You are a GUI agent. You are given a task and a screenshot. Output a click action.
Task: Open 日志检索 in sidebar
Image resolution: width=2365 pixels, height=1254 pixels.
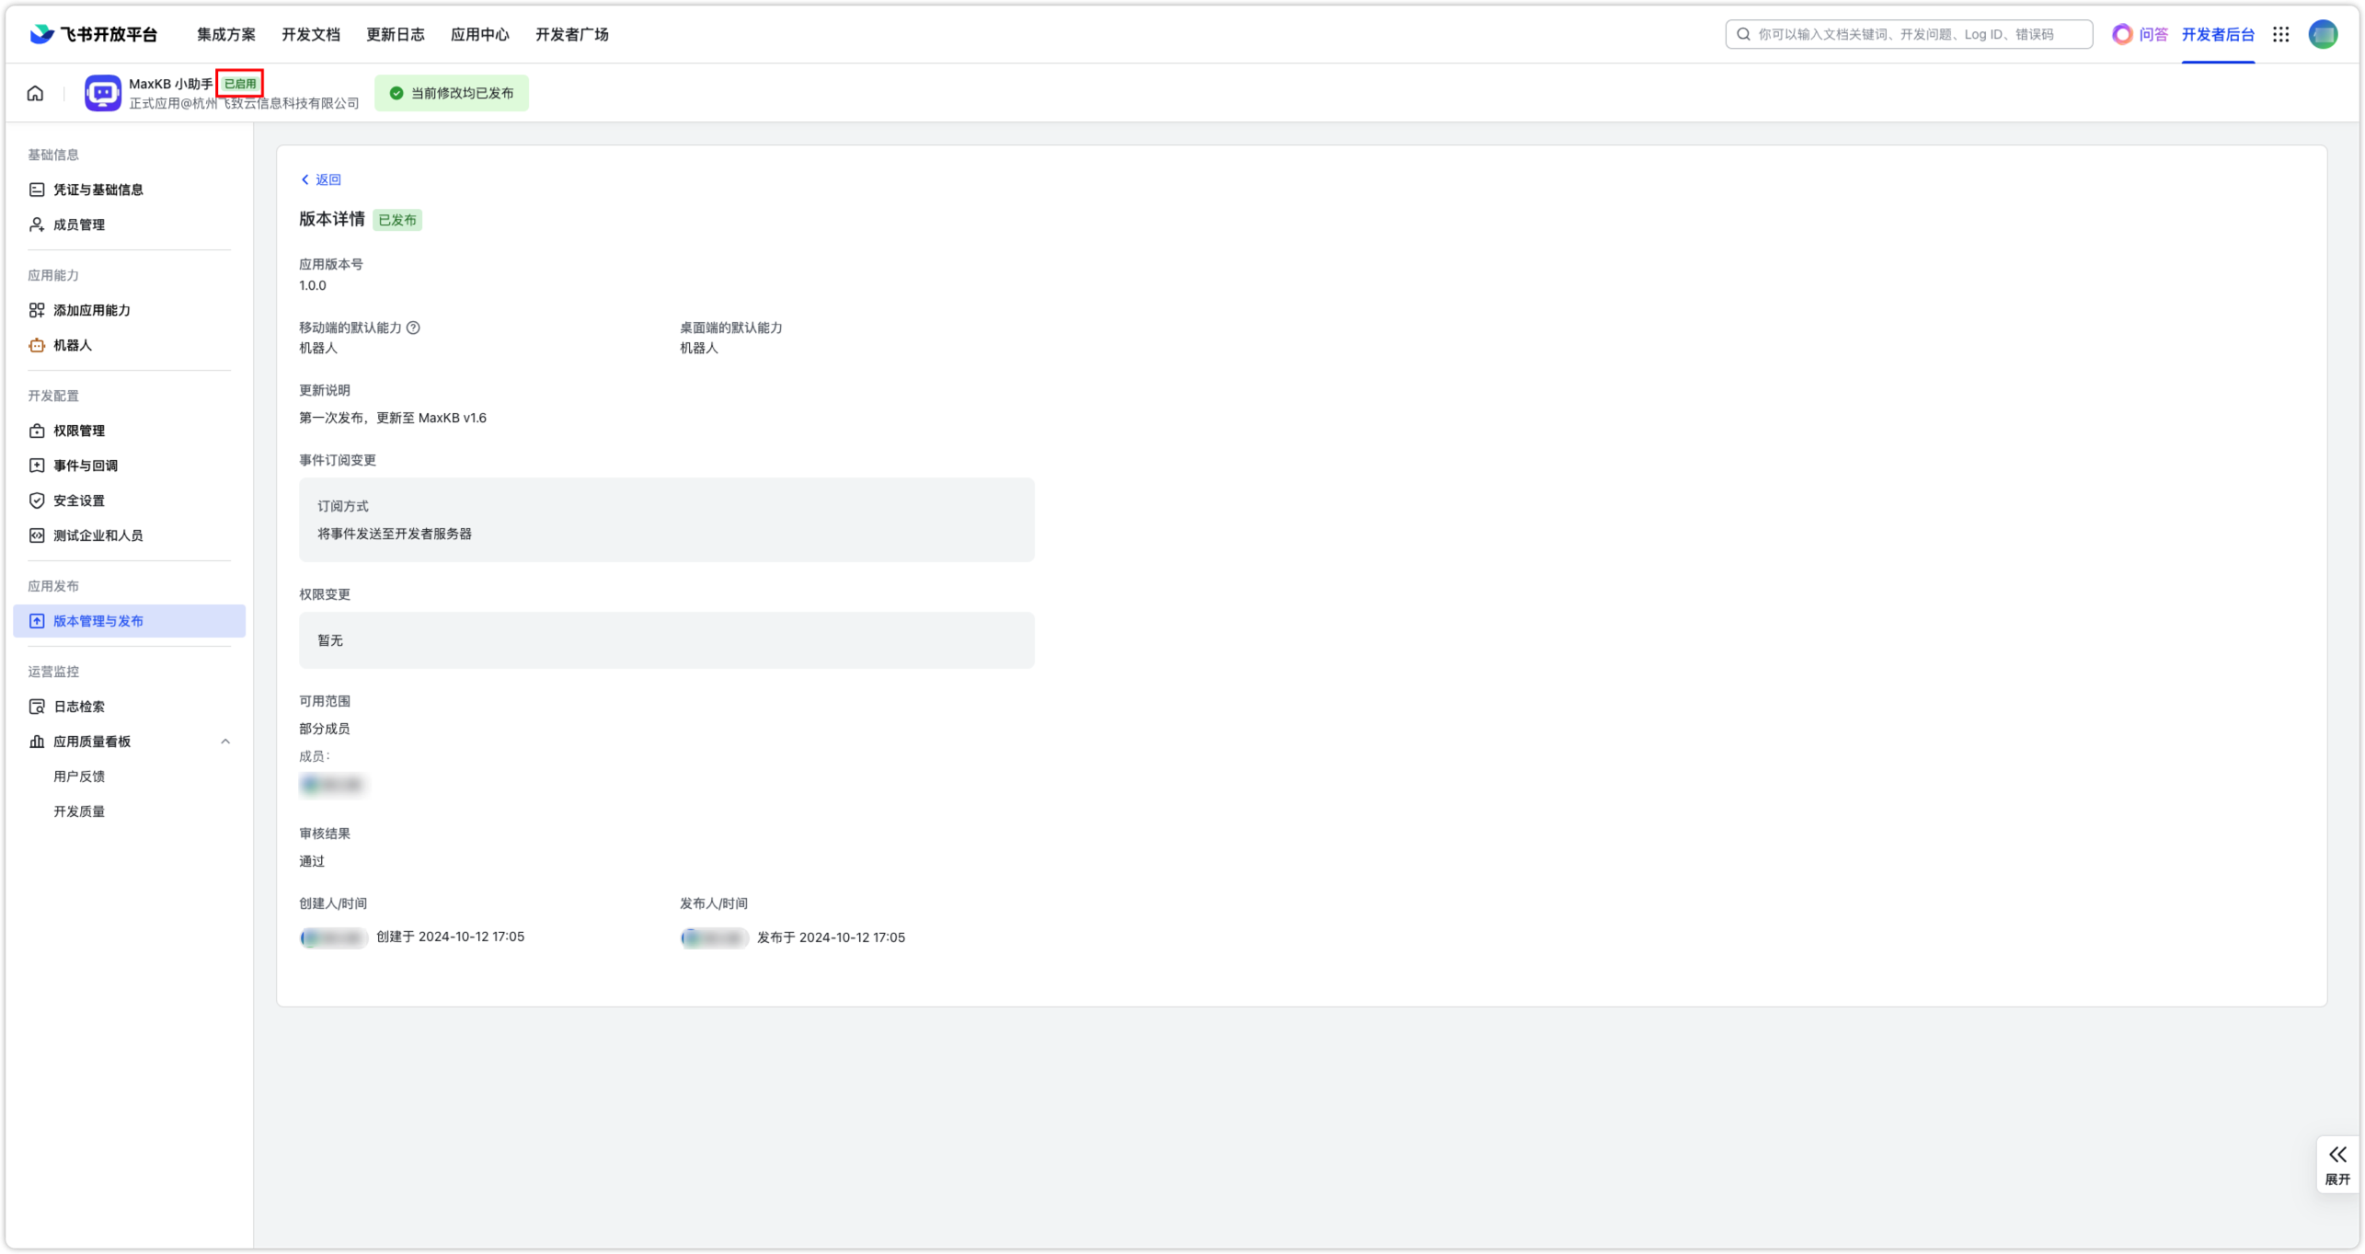click(79, 707)
